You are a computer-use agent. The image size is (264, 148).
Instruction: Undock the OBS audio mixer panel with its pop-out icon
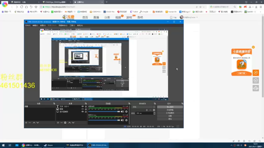129,104
